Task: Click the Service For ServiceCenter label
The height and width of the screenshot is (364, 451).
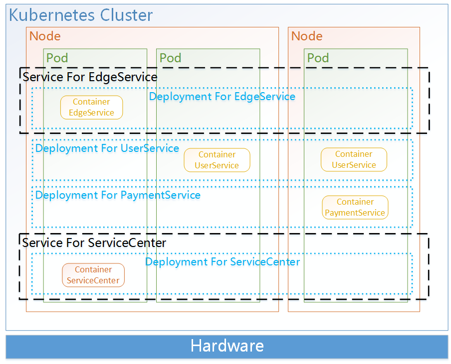Action: point(94,243)
